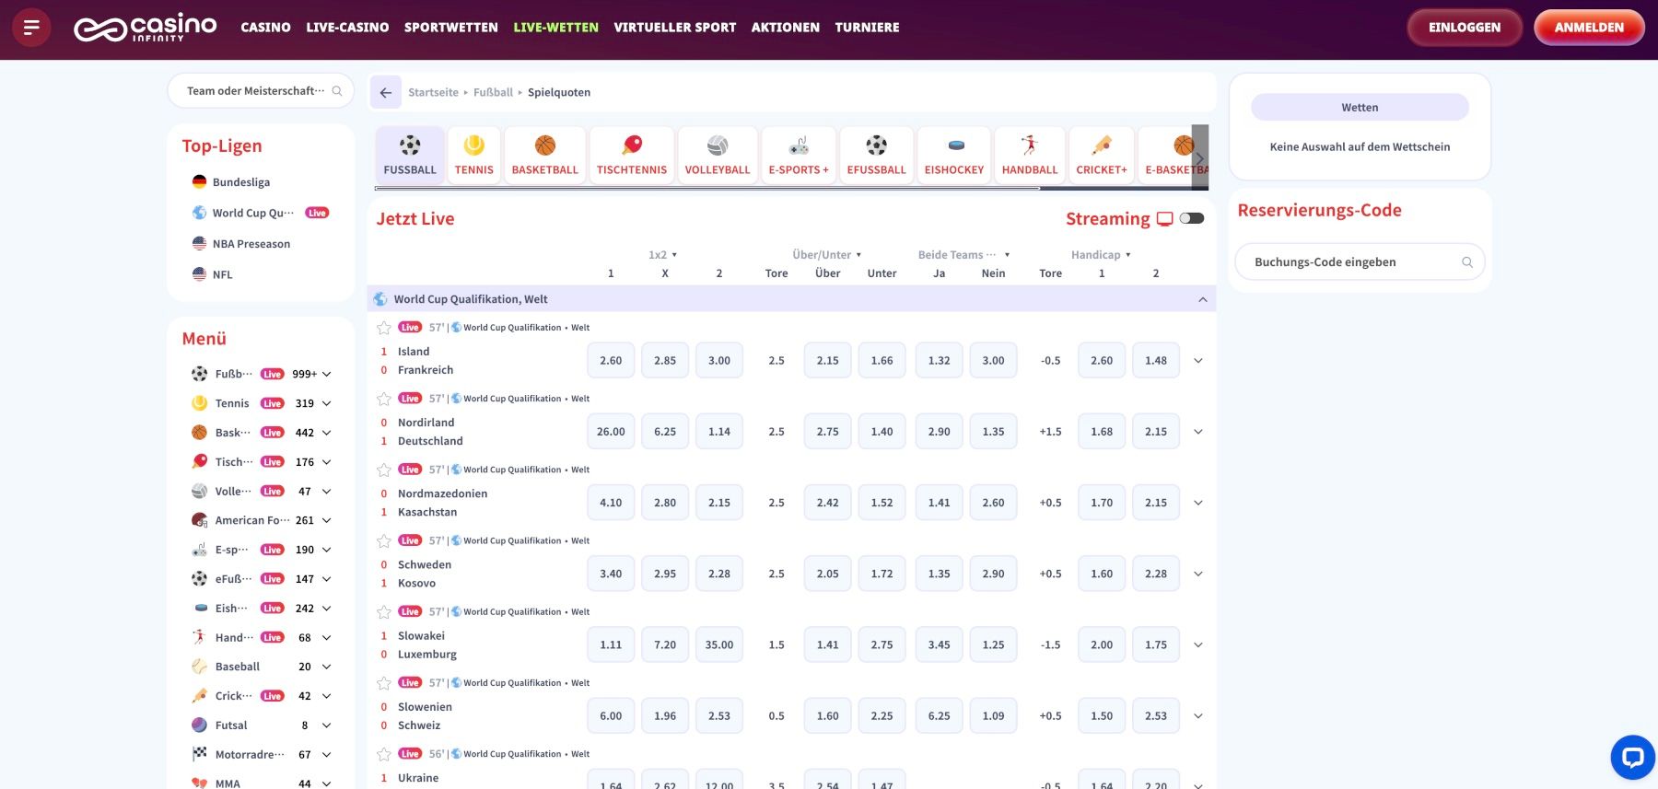
Task: Star the Nordirland vs Deutschland match
Action: (384, 399)
